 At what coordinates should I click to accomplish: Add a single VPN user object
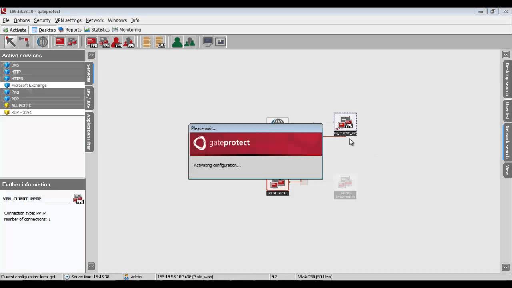(x=116, y=42)
